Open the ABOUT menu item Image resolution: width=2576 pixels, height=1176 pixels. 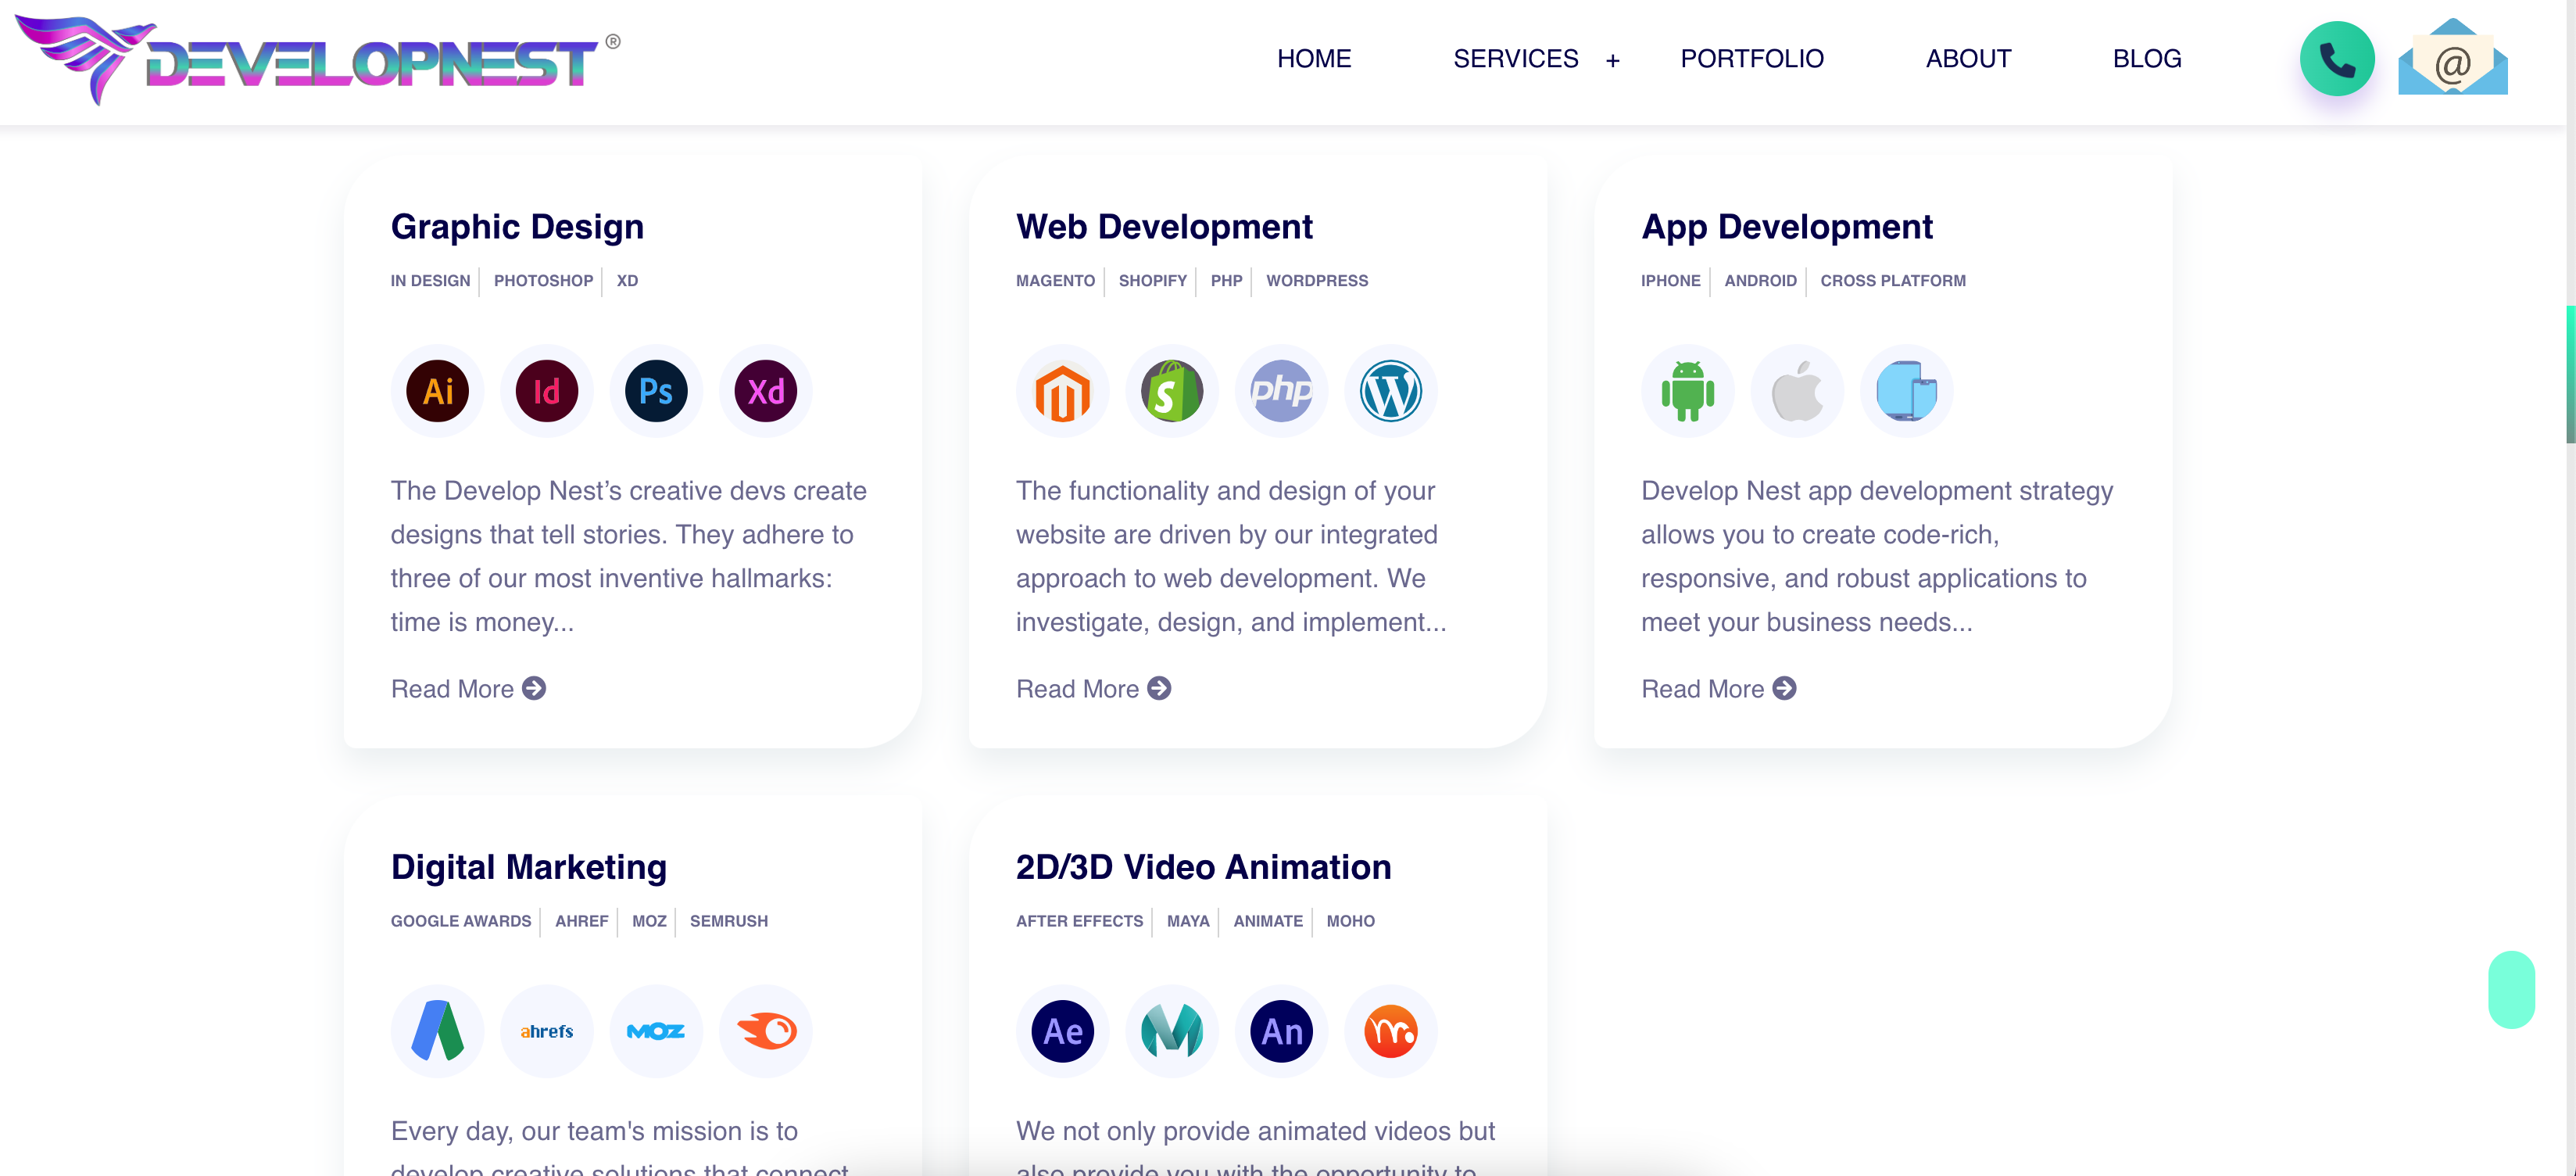tap(1968, 59)
